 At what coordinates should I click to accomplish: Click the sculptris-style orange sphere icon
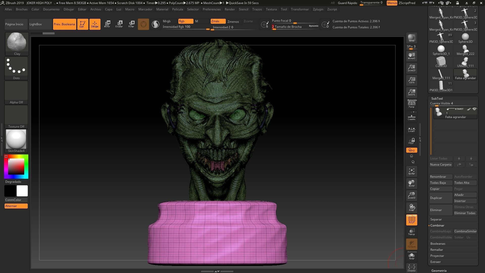pyautogui.click(x=143, y=24)
